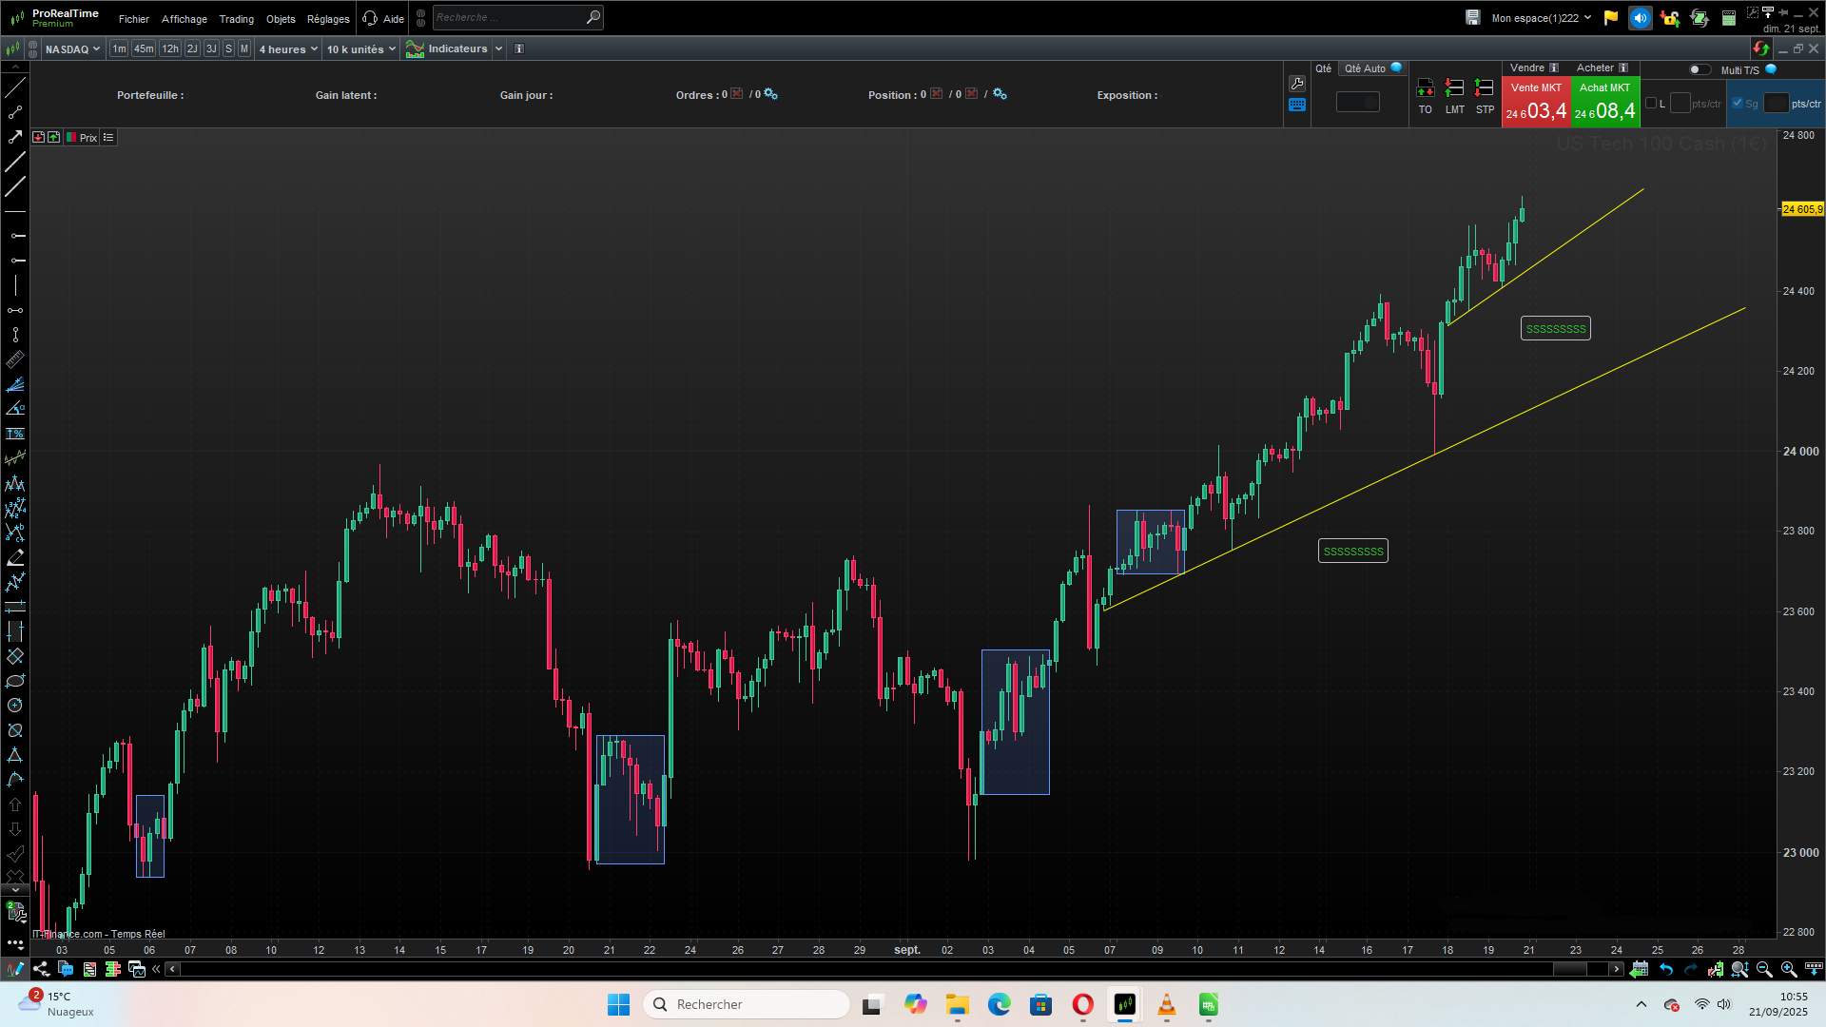
Task: Open the Trading menu
Action: [236, 19]
